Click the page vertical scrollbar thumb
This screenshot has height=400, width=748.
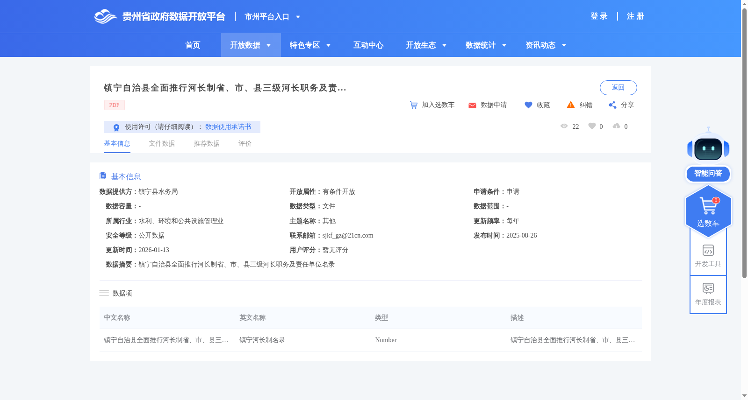click(x=744, y=143)
